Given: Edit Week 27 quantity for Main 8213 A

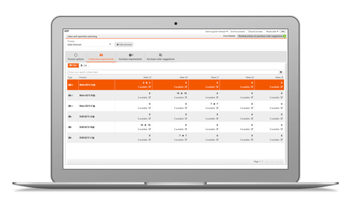Looking at the screenshot, I should point(217,87).
